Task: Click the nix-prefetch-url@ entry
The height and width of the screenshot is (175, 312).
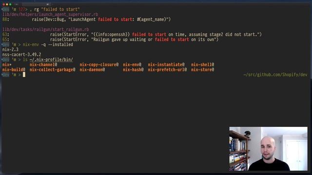Action: [167, 70]
